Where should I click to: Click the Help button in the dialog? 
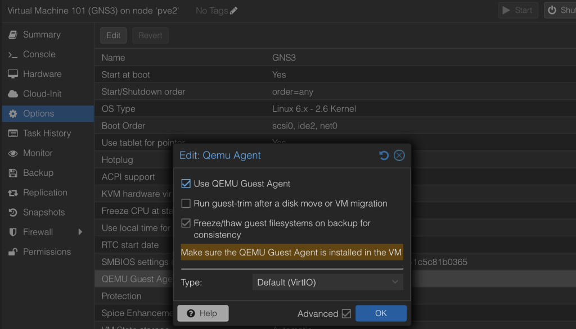[x=202, y=313]
